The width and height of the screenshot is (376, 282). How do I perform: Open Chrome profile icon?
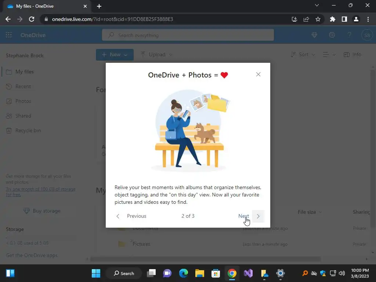[x=356, y=19]
